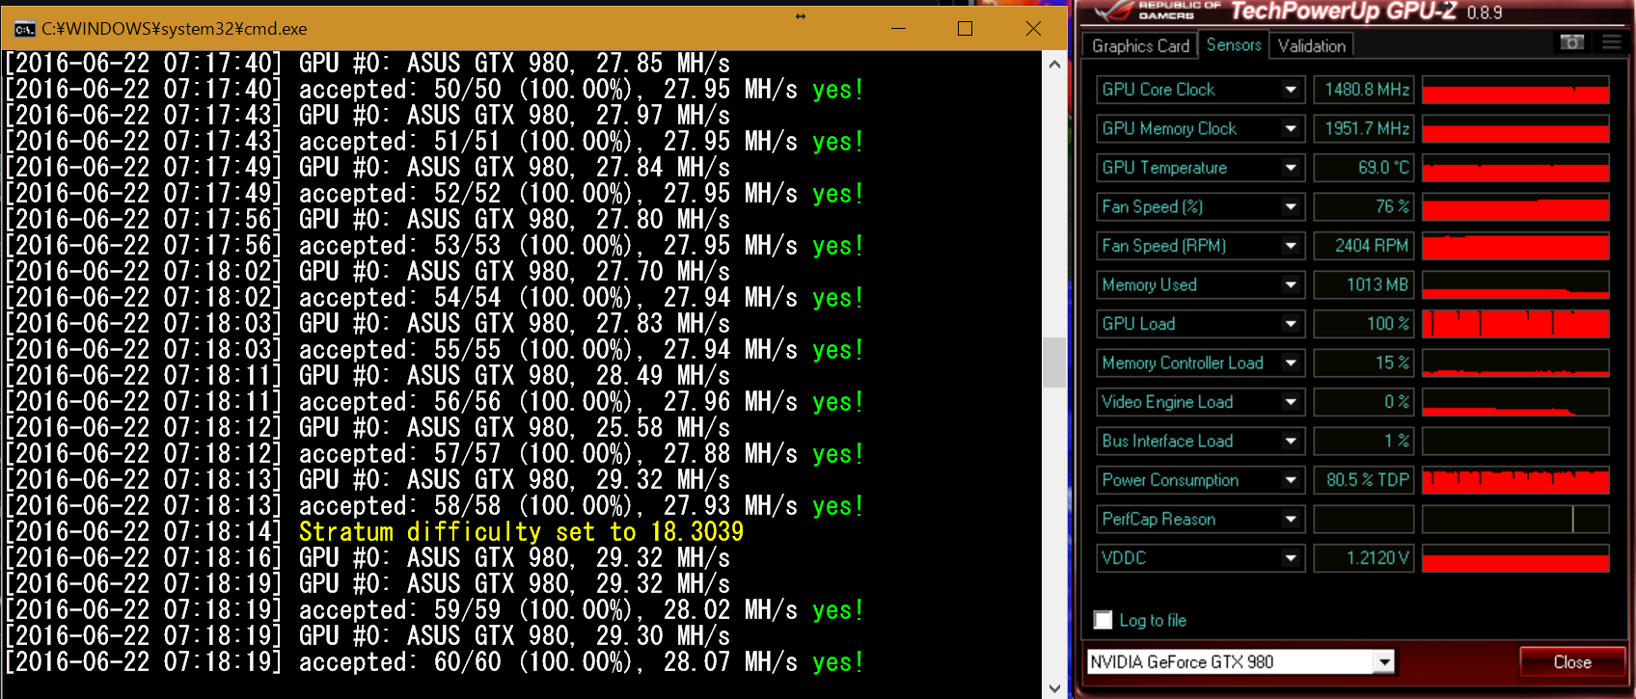The image size is (1636, 699).
Task: Open the GPU Core Clock sensor dropdown
Action: [x=1291, y=90]
